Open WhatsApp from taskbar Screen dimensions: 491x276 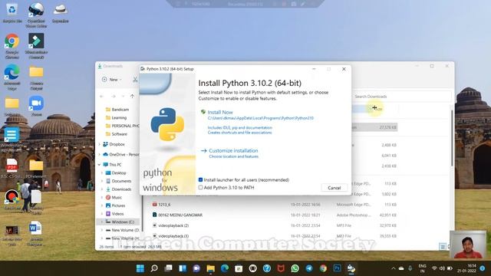coord(295,268)
